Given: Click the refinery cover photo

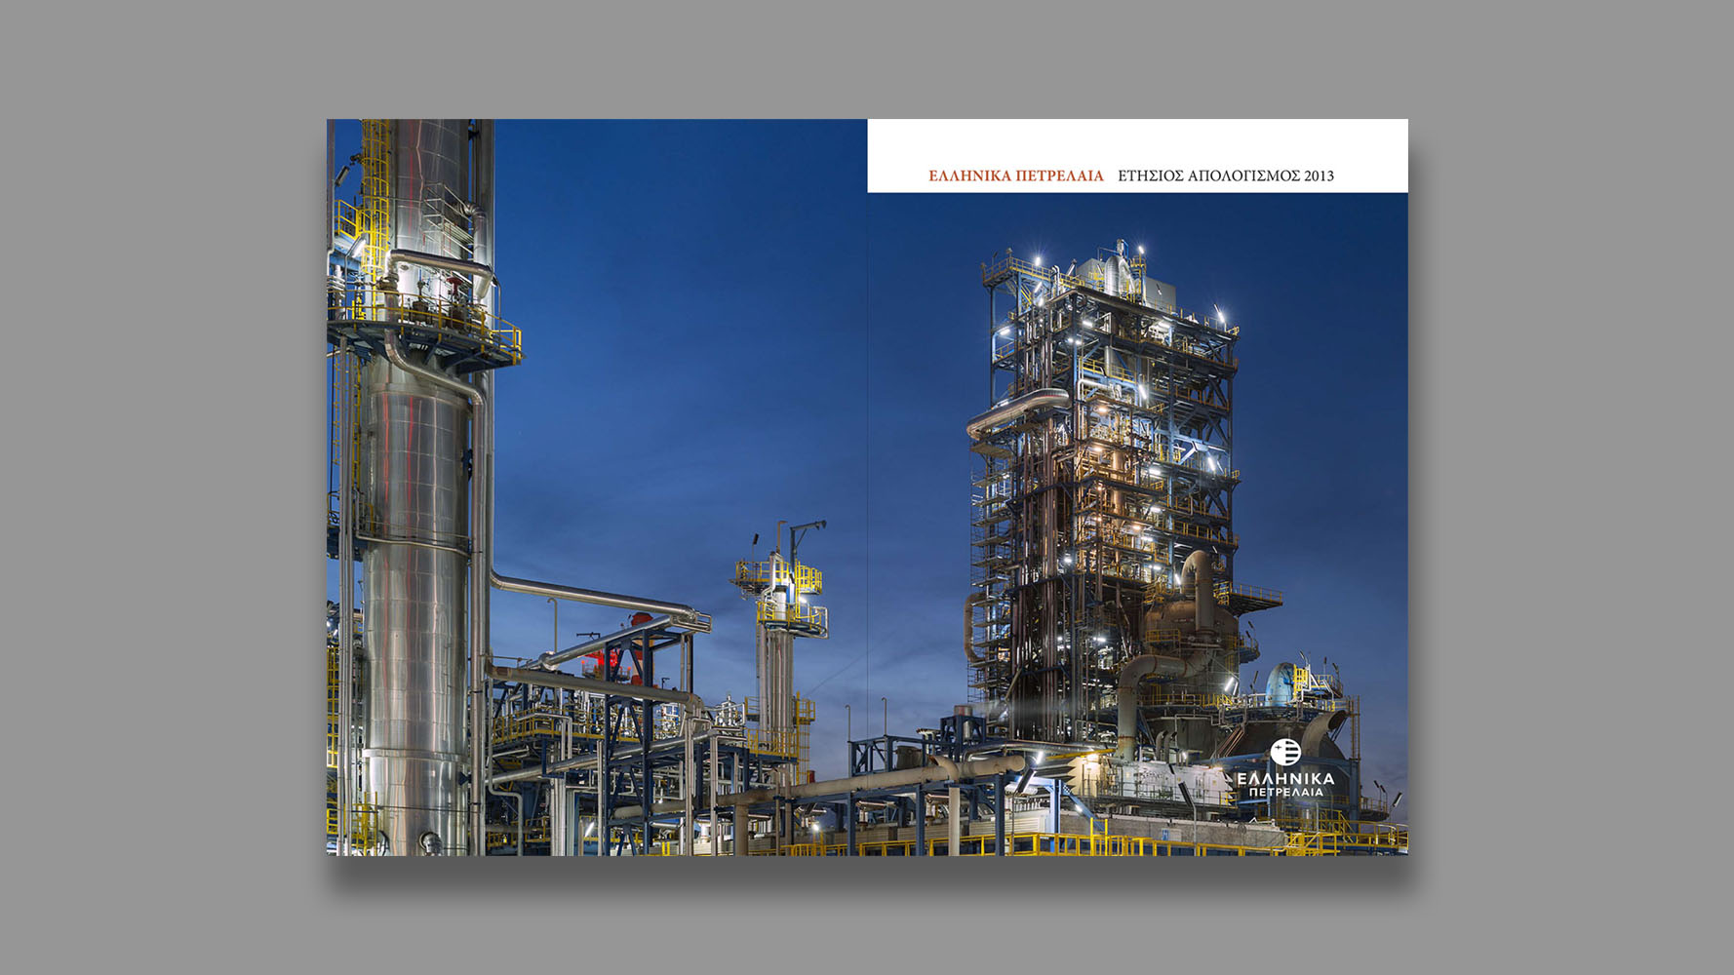Looking at the screenshot, I should (867, 487).
